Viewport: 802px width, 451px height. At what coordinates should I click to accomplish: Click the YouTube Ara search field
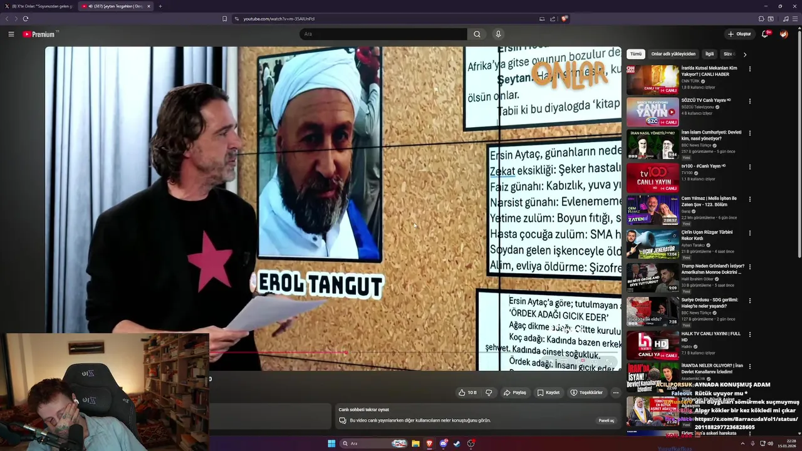click(x=383, y=34)
